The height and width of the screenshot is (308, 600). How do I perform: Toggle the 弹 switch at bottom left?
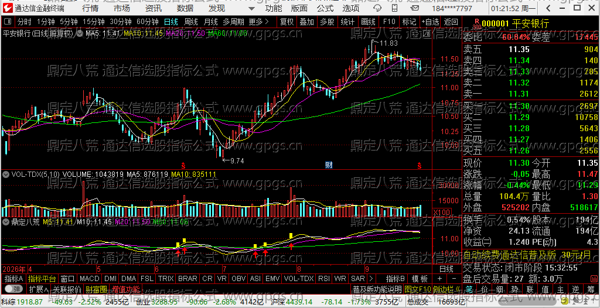(x=13, y=289)
